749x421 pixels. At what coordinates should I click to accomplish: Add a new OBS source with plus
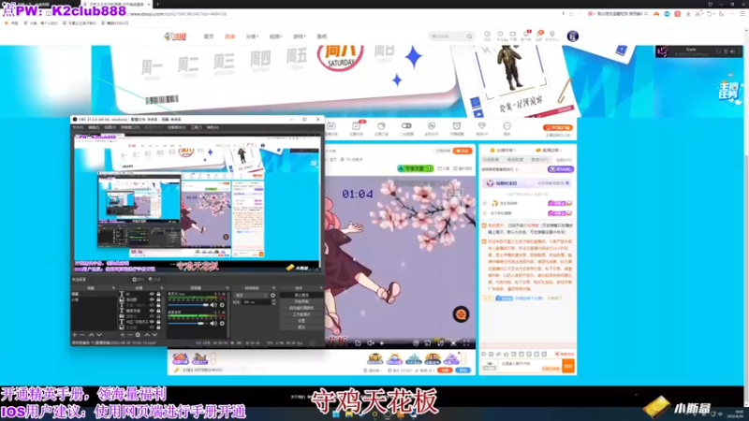[123, 335]
